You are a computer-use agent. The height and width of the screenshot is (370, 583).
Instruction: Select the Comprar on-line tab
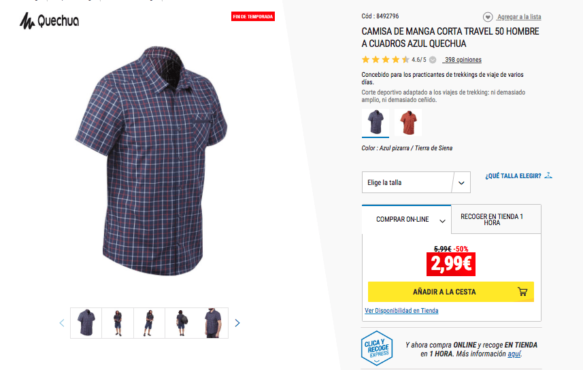(406, 220)
